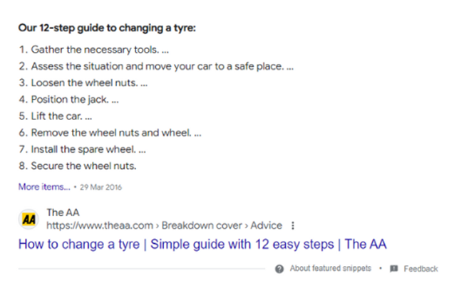Click the Feedback link
Viewport: 459px width, 295px height.
[x=421, y=269]
